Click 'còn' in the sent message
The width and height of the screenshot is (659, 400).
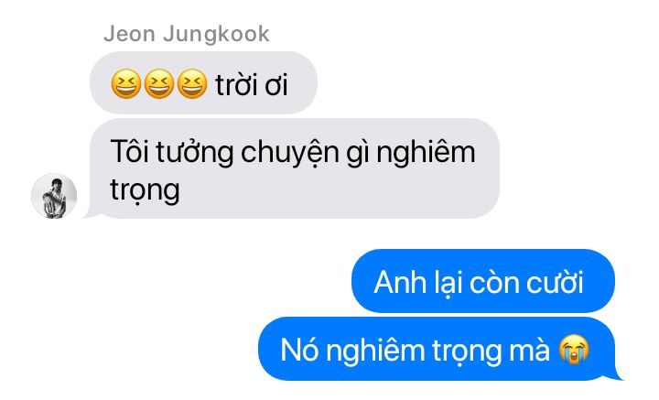(x=494, y=282)
